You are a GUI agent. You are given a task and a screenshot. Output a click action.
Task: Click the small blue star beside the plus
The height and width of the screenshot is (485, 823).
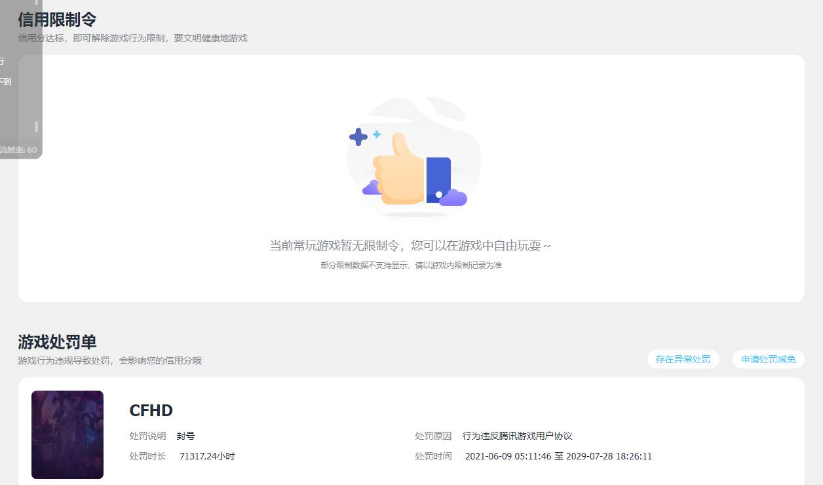click(x=376, y=134)
